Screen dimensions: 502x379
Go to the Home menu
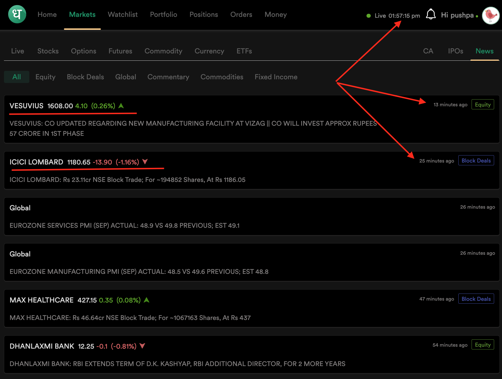click(47, 15)
